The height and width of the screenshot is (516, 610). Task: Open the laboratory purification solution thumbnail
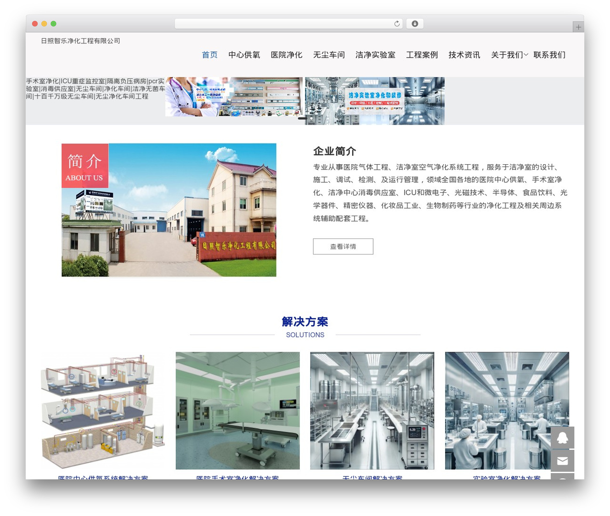pyautogui.click(x=507, y=411)
